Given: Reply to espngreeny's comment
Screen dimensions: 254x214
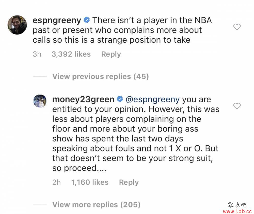Looking at the screenshot, I should click(111, 54).
